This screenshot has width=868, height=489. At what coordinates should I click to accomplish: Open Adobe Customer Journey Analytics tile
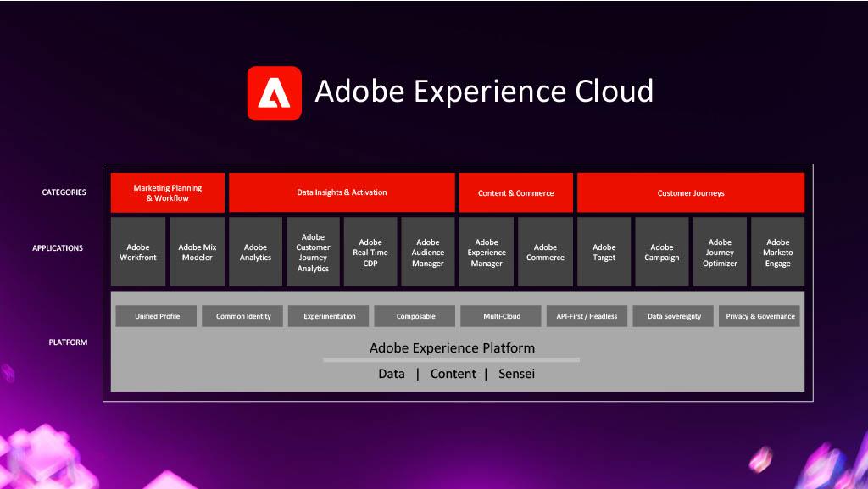tap(313, 252)
